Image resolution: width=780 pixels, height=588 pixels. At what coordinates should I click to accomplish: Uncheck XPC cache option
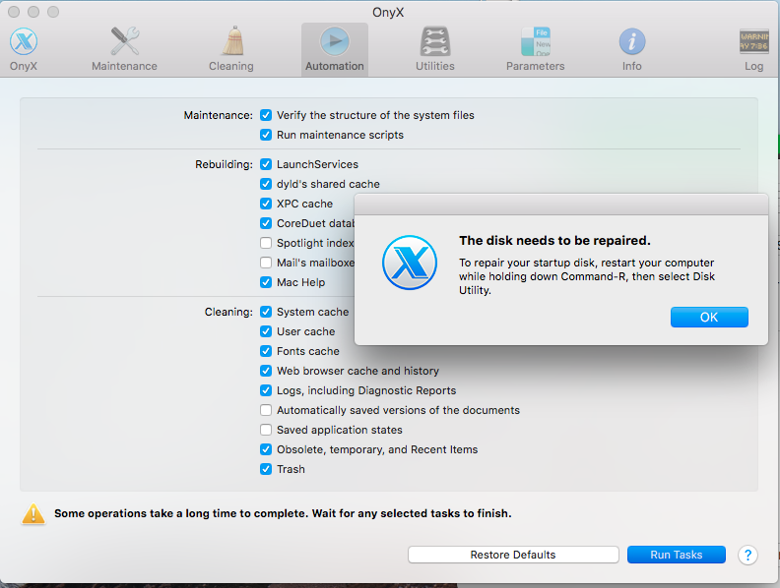[x=266, y=204]
